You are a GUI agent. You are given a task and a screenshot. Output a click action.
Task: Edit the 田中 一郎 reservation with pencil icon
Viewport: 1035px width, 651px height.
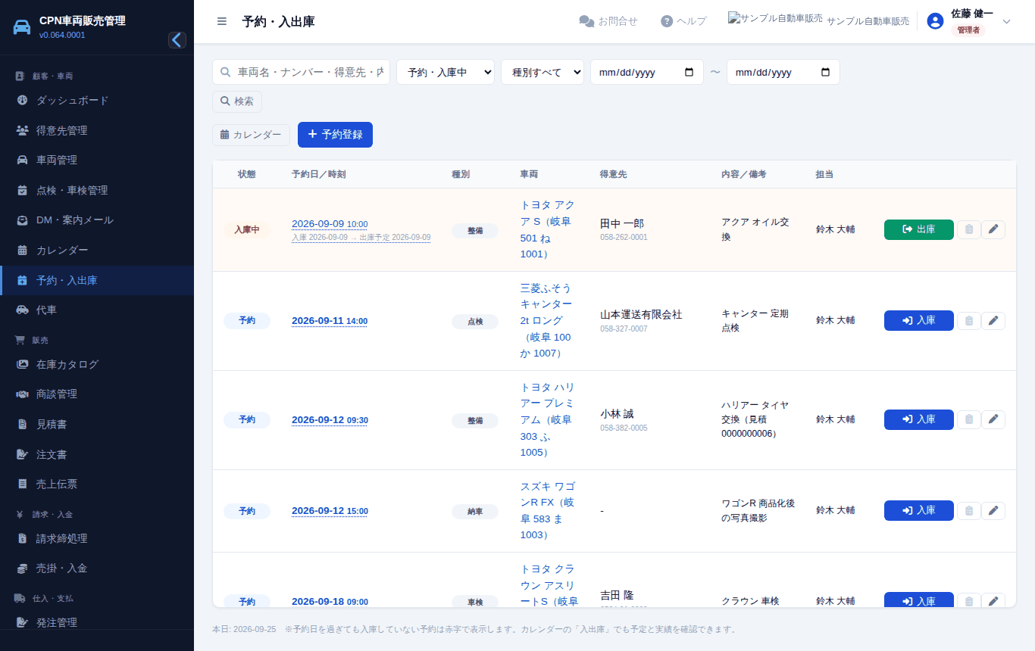point(993,229)
